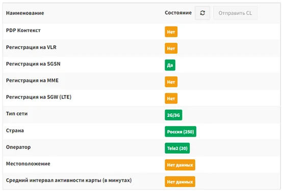
Task: Click the green Да badge for SGSN registration
Action: coord(170,65)
